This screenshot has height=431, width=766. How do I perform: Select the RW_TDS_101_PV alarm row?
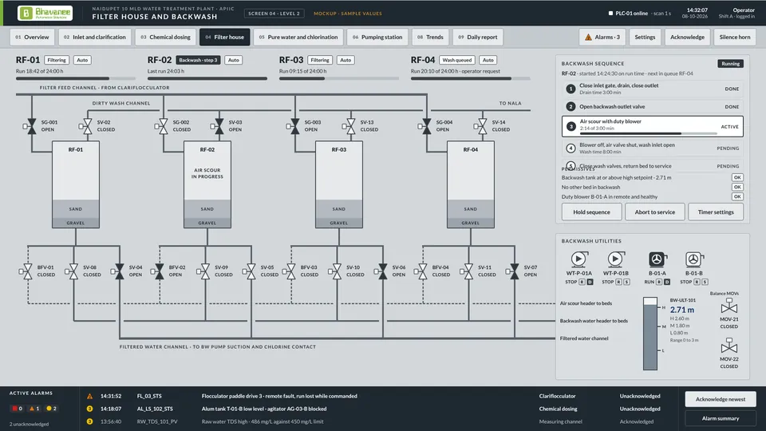pos(378,421)
